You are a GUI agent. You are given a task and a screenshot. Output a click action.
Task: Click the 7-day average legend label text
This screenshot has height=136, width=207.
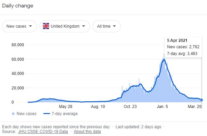coord(64,114)
